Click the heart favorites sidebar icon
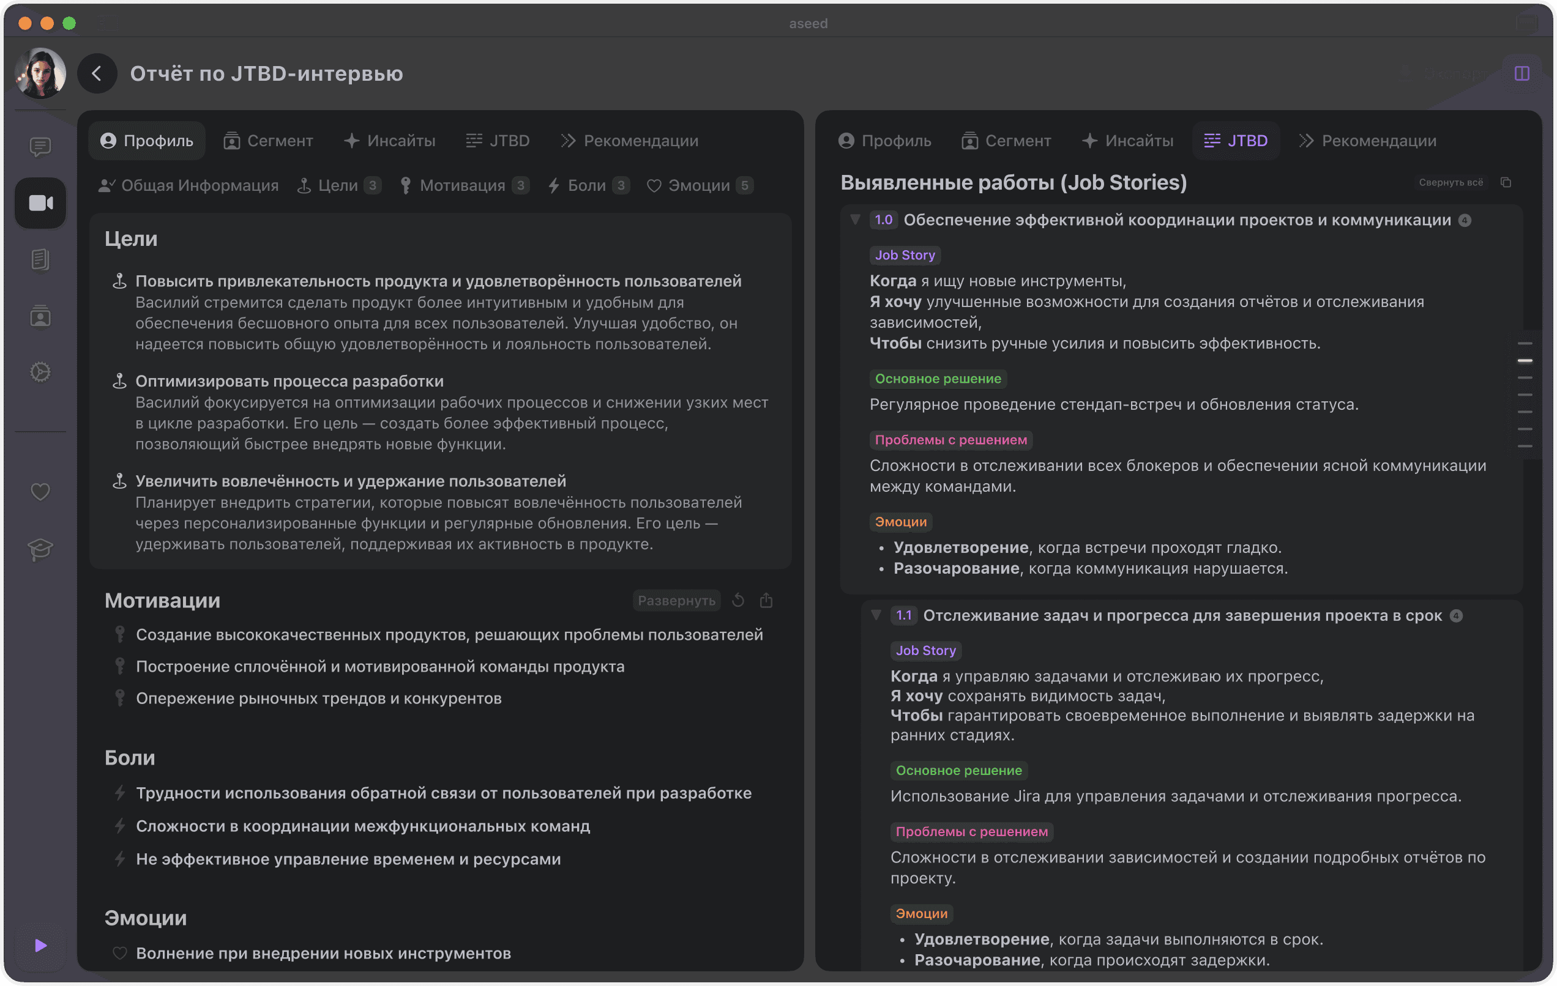 coord(40,492)
